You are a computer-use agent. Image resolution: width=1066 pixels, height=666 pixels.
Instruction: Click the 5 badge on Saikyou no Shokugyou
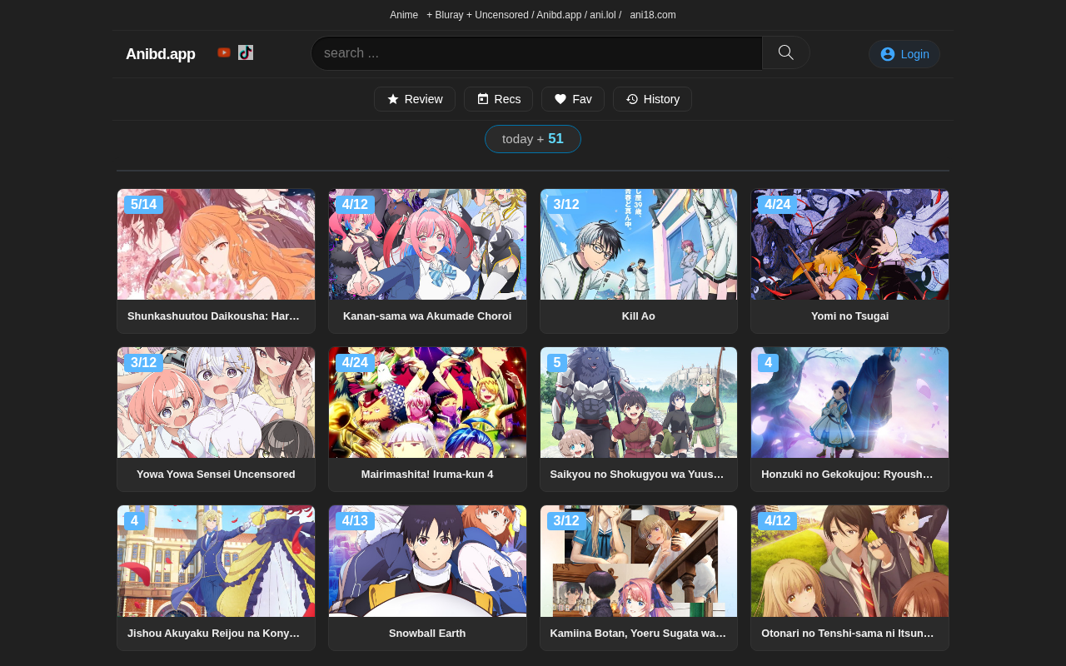click(x=557, y=363)
